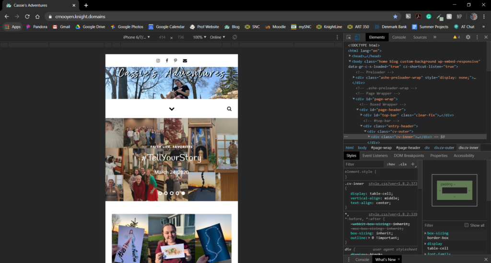The width and height of the screenshot is (491, 263).
Task: Click the email envelope icon
Action: click(x=185, y=60)
